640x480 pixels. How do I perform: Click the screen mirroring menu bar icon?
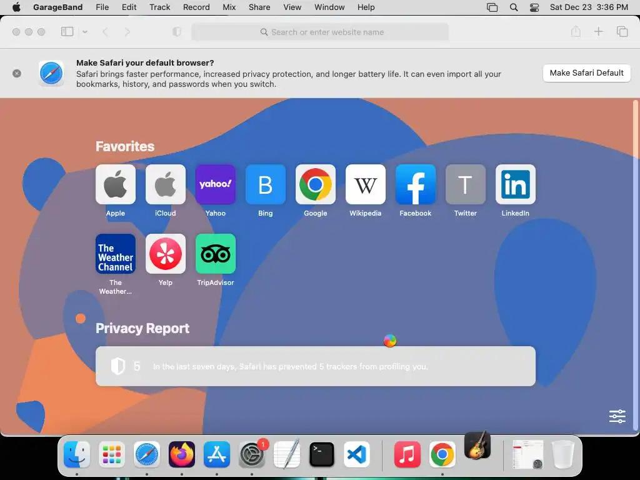(x=492, y=7)
